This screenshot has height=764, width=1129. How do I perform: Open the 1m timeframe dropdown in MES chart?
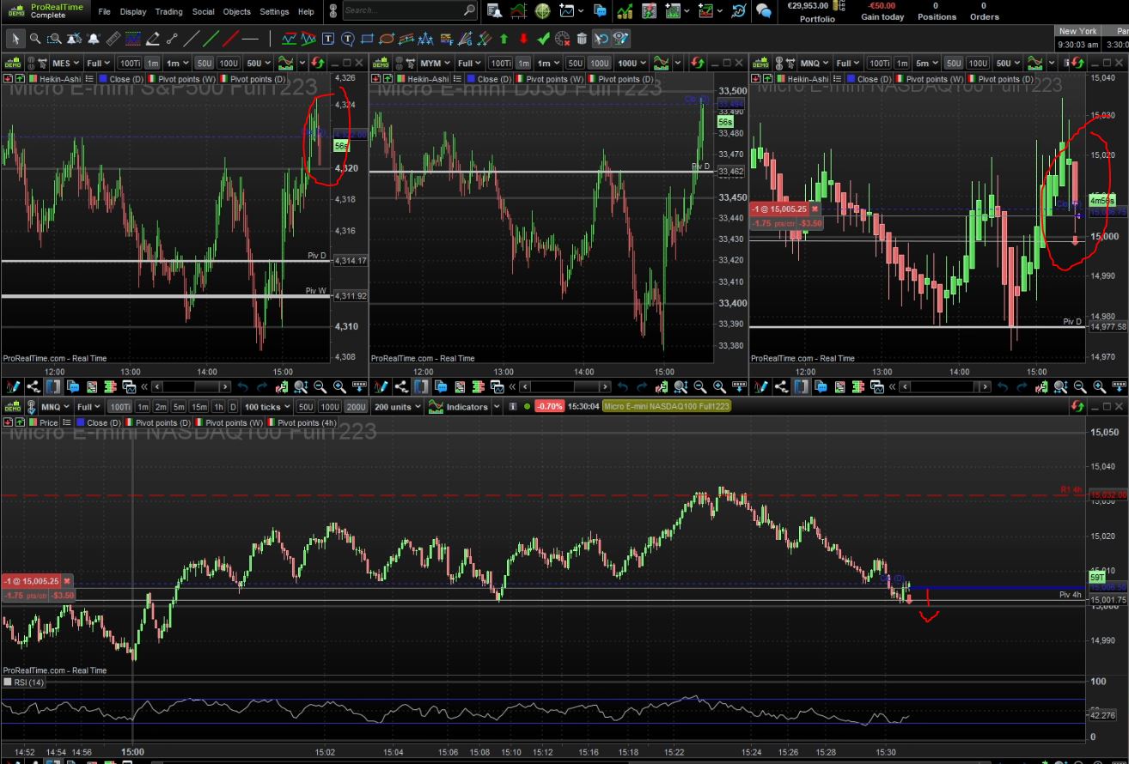178,63
